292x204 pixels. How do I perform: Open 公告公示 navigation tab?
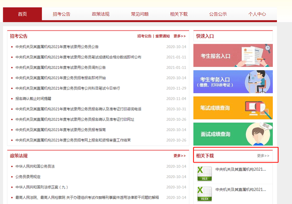tap(218, 14)
